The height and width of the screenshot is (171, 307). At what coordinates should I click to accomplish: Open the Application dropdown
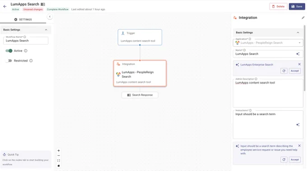tap(268, 43)
